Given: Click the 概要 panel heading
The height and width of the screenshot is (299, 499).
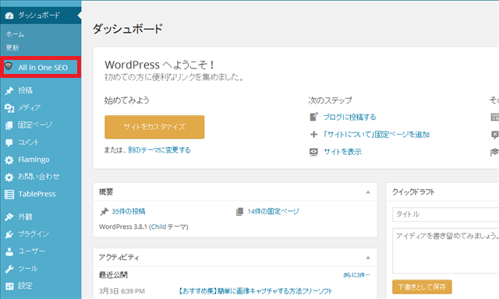Looking at the screenshot, I should [106, 192].
